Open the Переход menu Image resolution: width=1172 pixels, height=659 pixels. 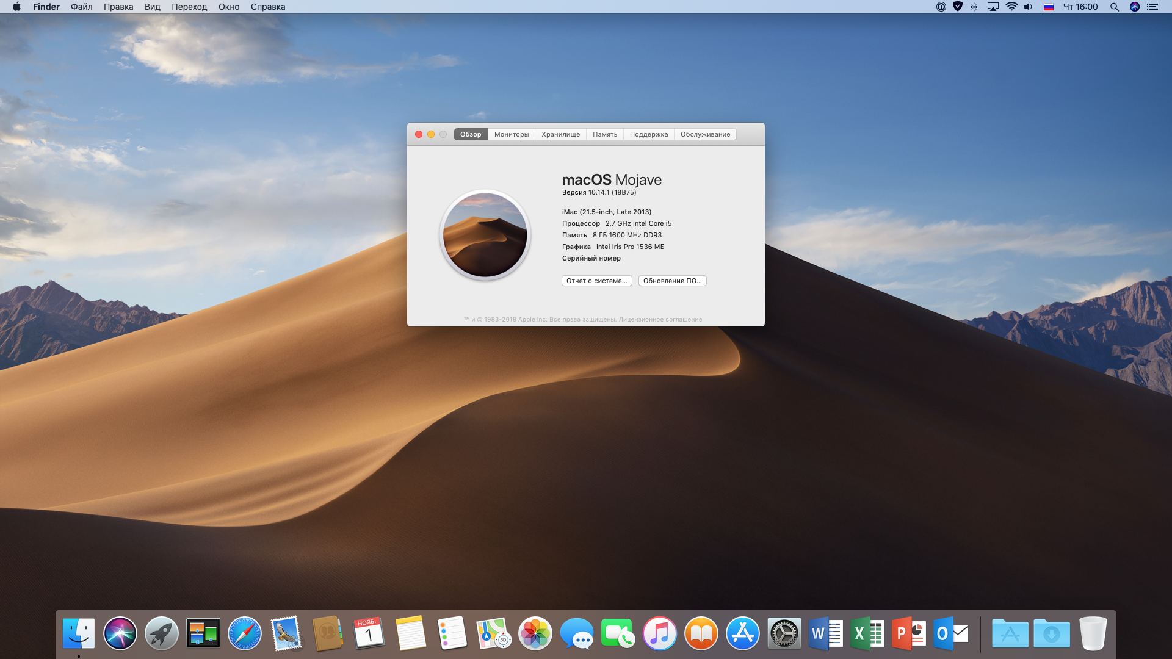(189, 7)
